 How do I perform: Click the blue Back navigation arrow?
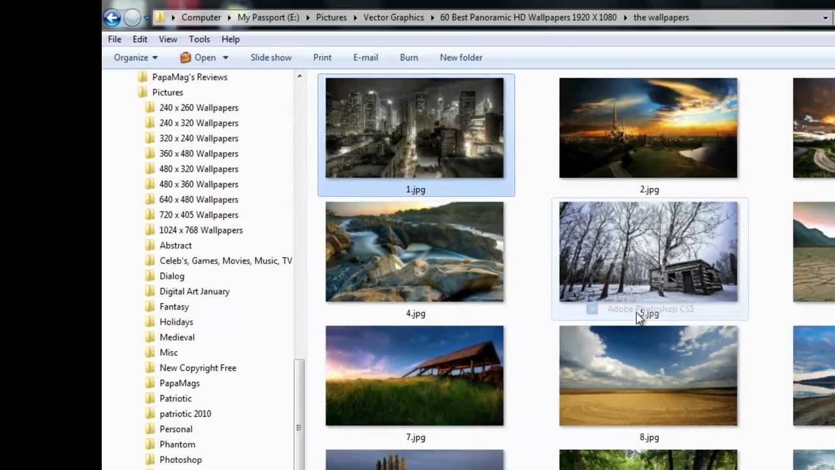pyautogui.click(x=112, y=18)
